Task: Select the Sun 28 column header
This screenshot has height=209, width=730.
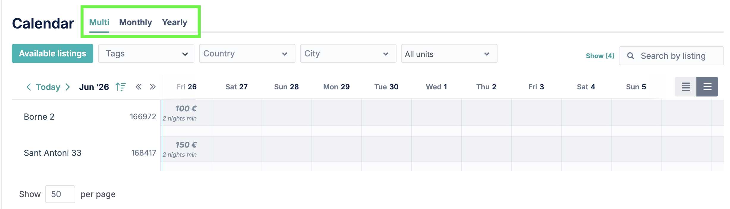Action: click(x=287, y=87)
